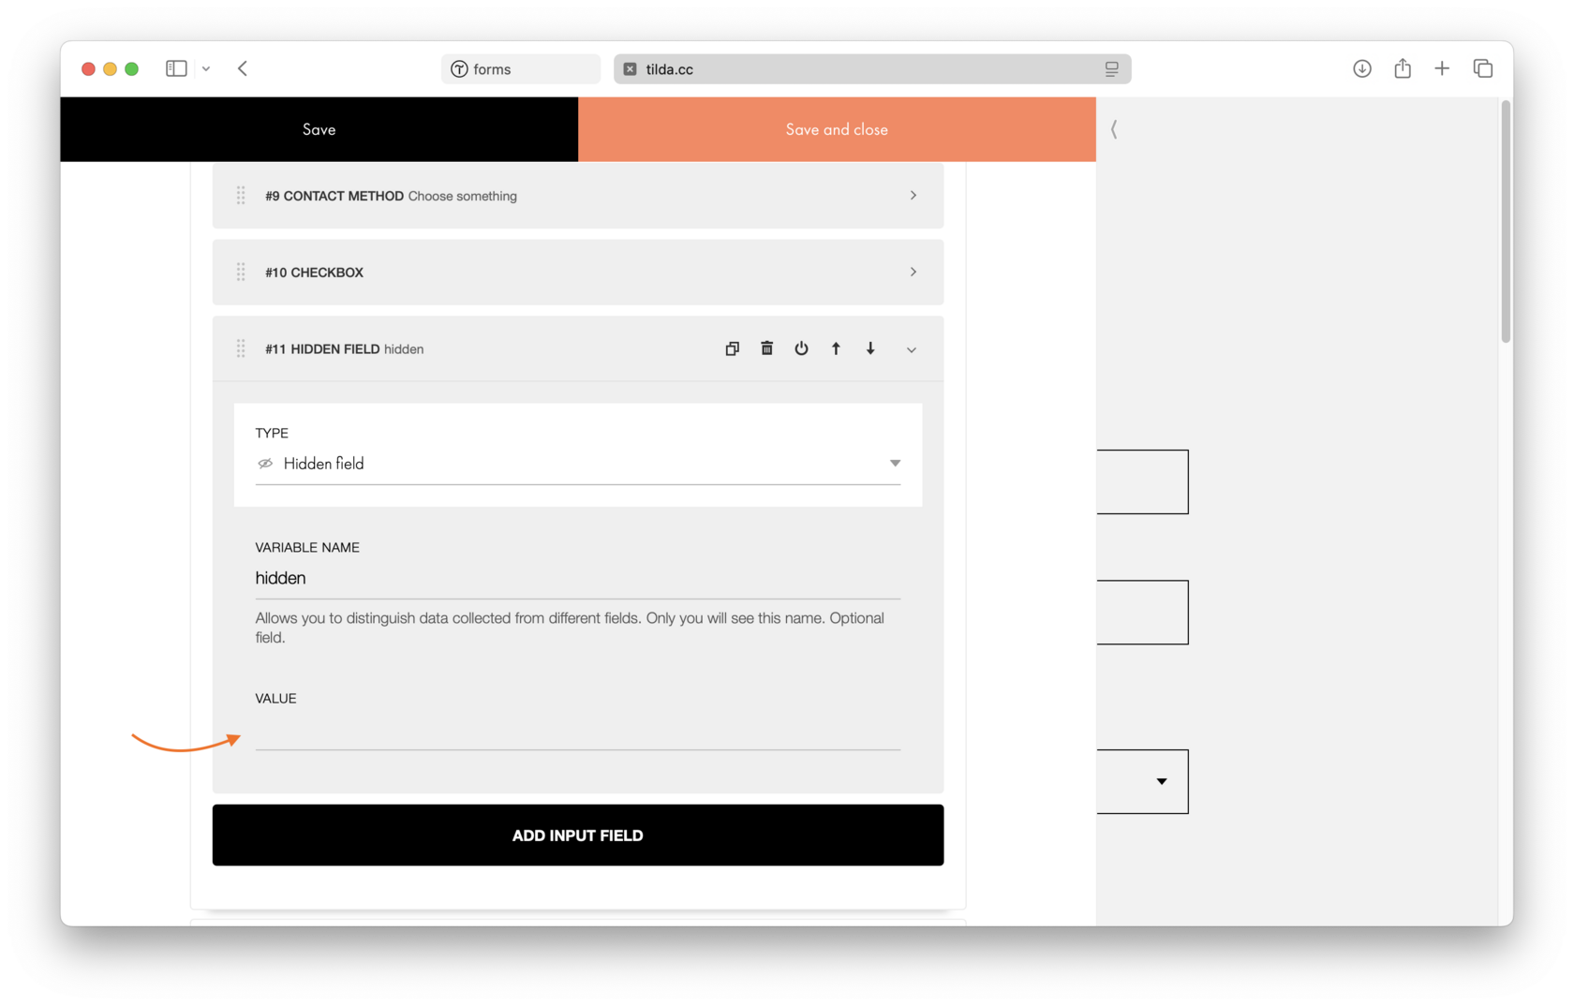Show Safari downloads
Screen dimensions: 1574x1006
pos(1362,68)
